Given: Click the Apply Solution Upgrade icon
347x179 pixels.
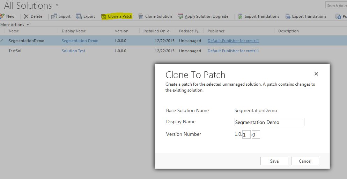Looking at the screenshot, I should pyautogui.click(x=180, y=16).
